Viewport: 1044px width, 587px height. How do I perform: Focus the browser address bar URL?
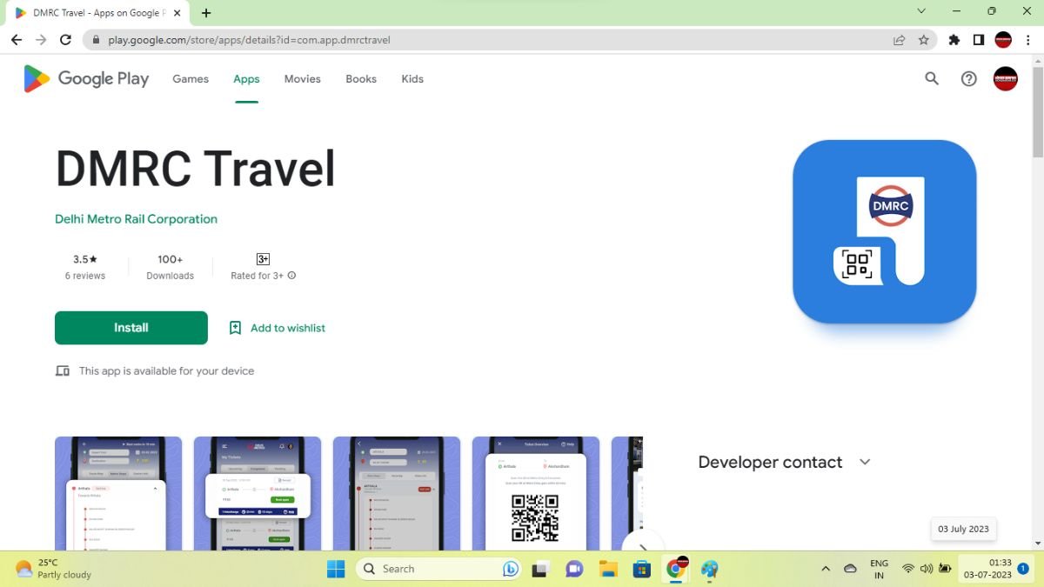[x=249, y=40]
